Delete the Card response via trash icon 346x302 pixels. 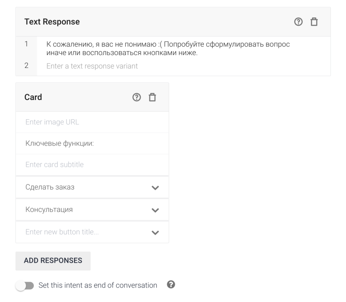click(153, 97)
